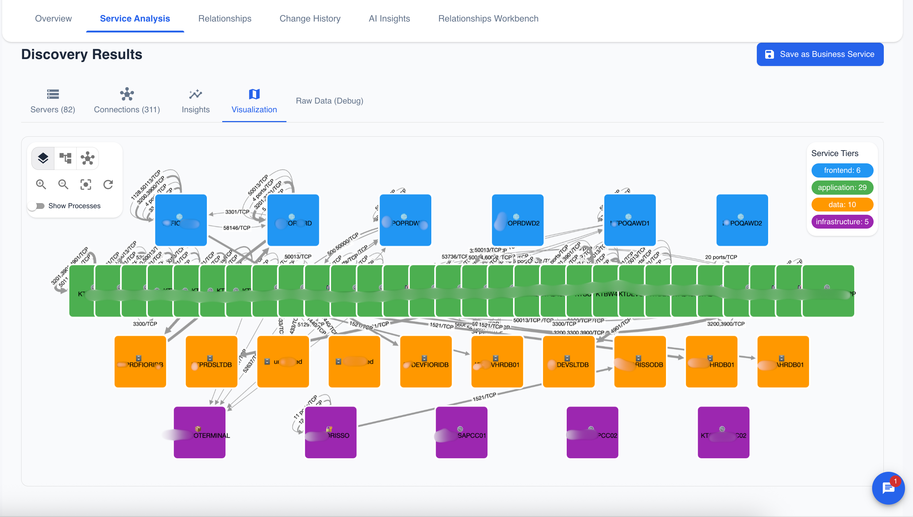Open the Relationships Workbench tab
Image resolution: width=913 pixels, height=517 pixels.
488,18
